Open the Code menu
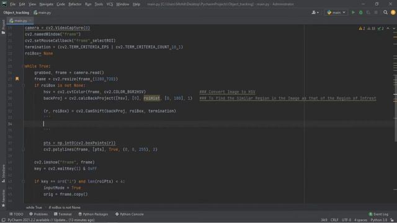Screen dimensions: 397x223 click(x=61, y=4)
